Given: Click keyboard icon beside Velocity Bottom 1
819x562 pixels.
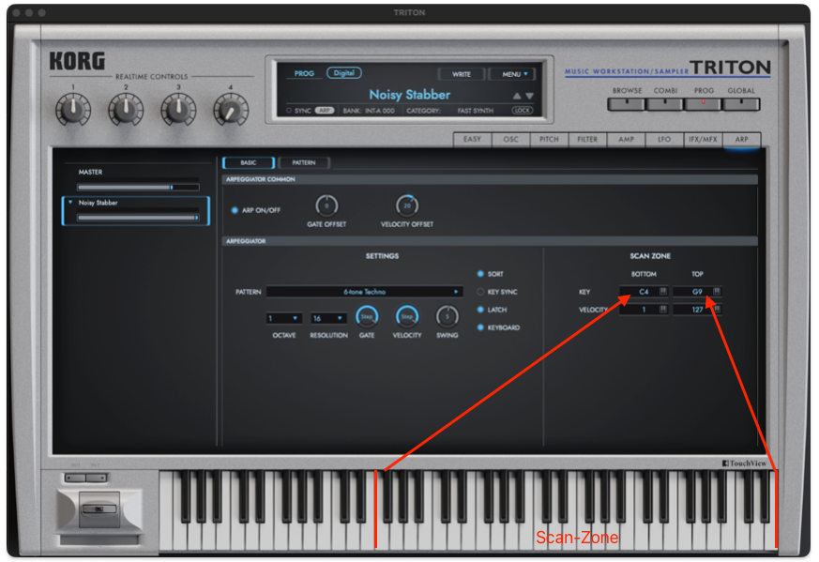Looking at the screenshot, I should [x=663, y=310].
